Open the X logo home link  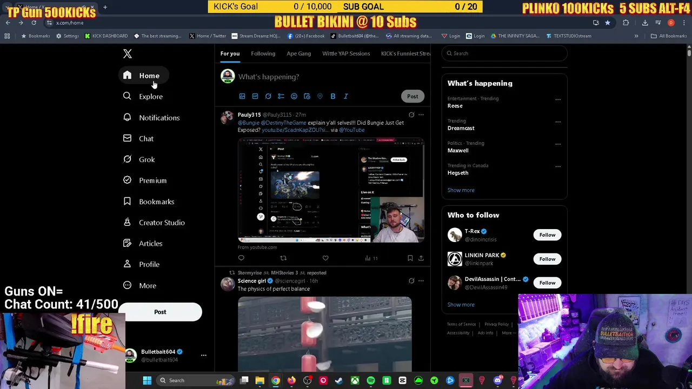click(x=128, y=53)
